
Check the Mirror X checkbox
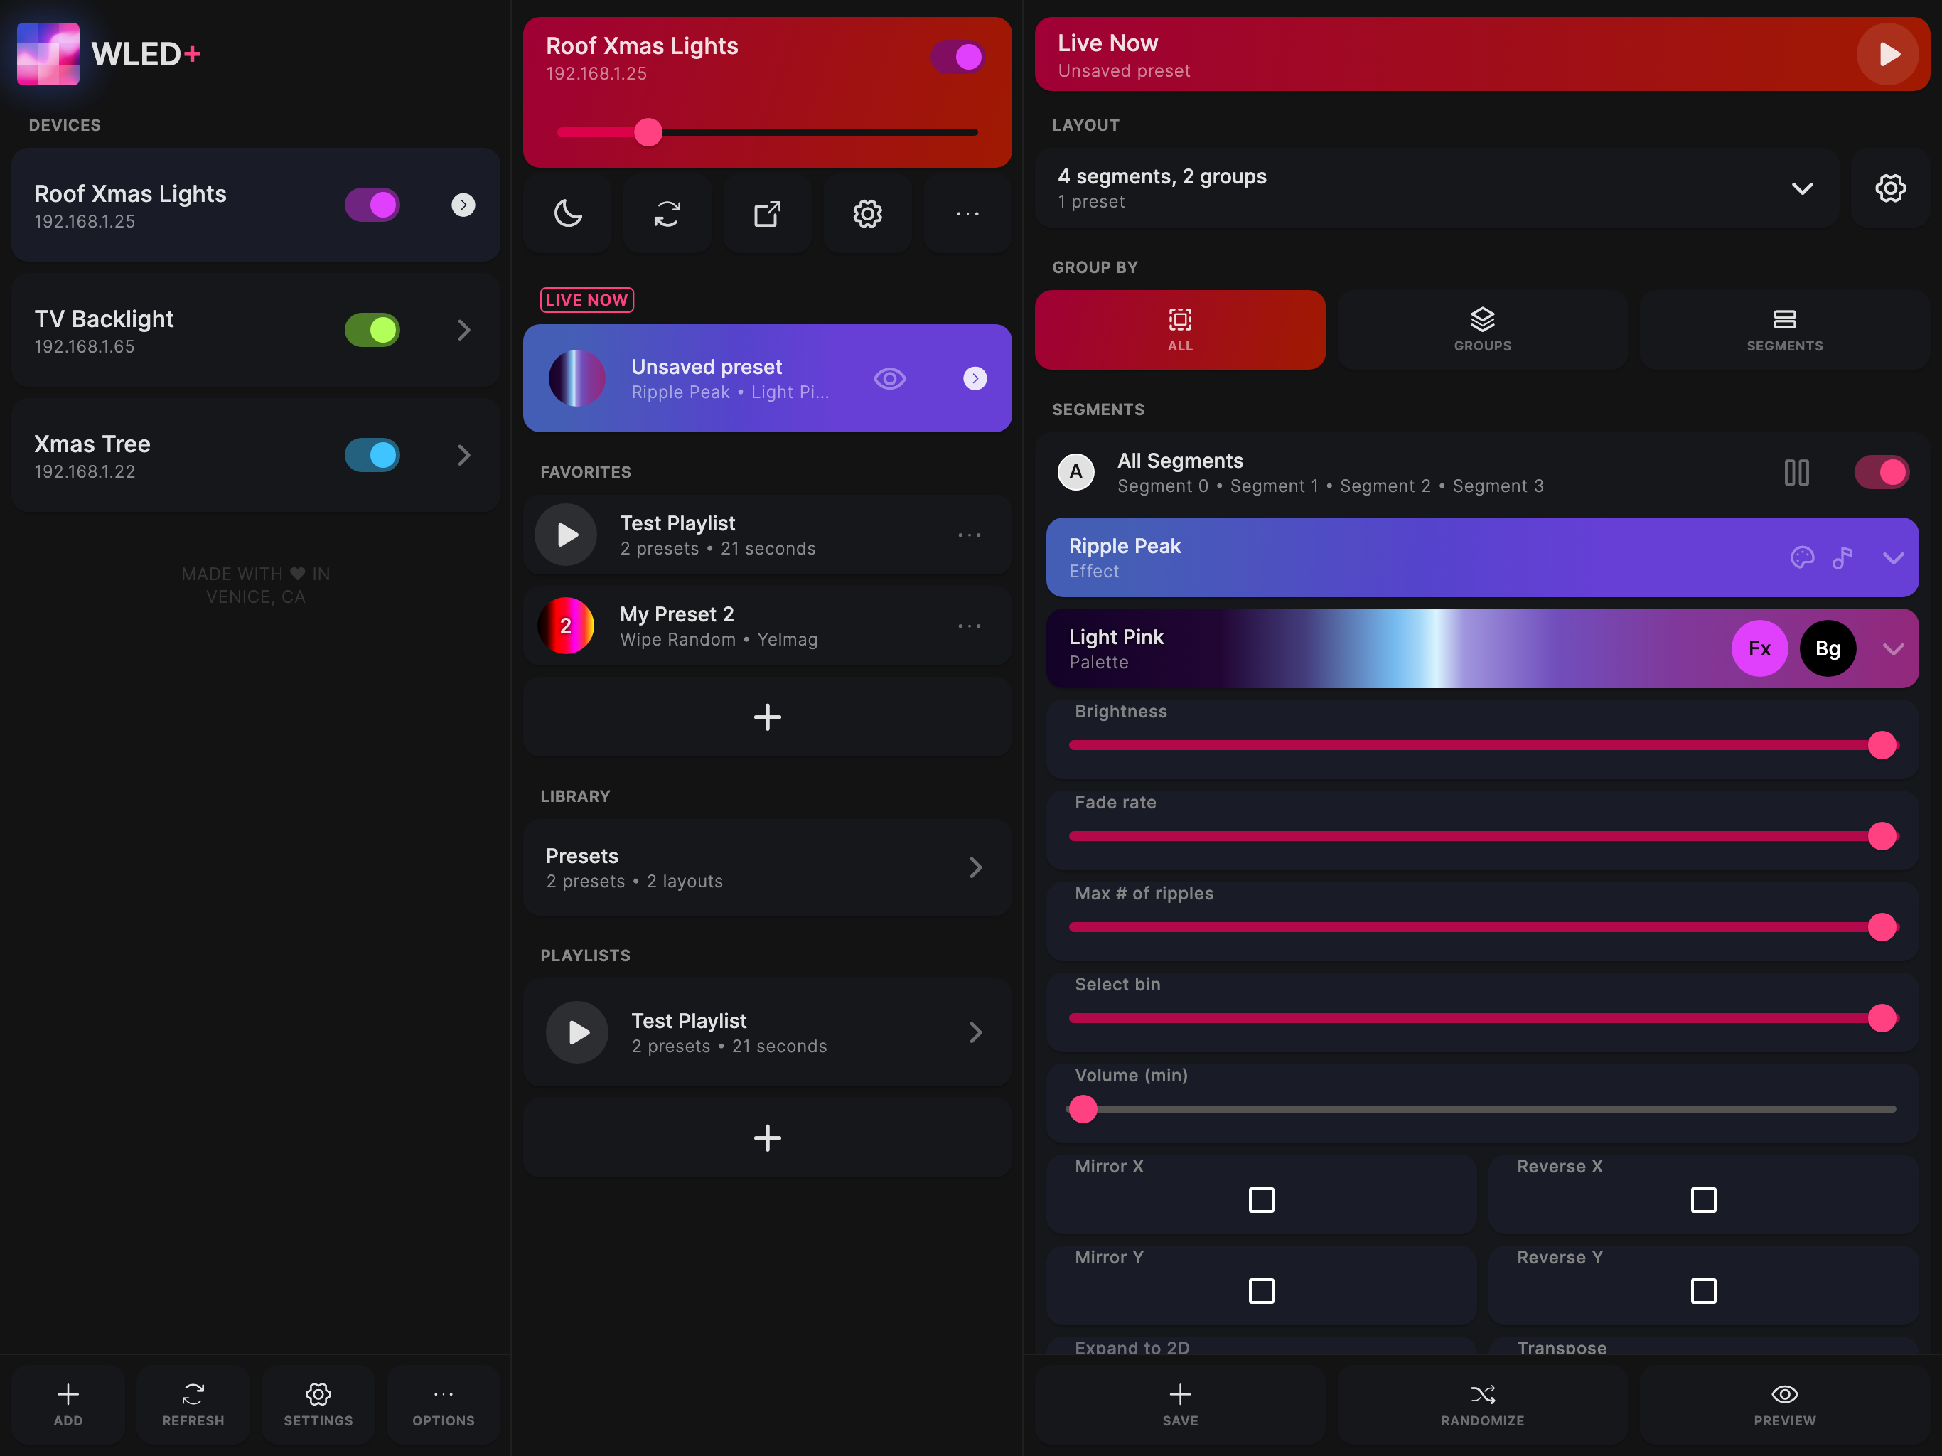[x=1261, y=1199]
